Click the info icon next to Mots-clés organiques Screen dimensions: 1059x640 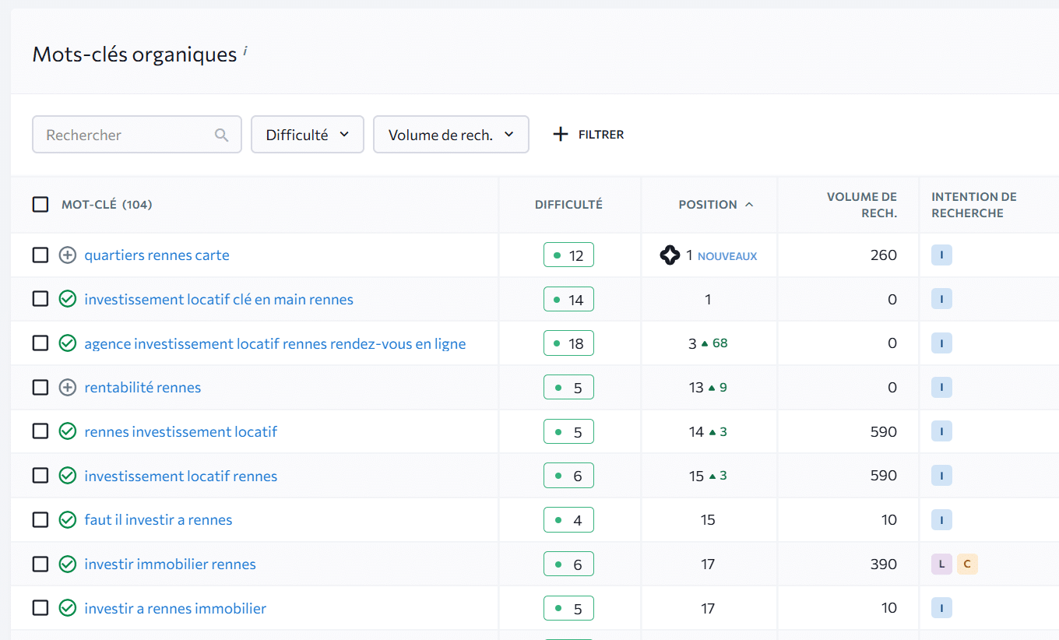pos(245,51)
